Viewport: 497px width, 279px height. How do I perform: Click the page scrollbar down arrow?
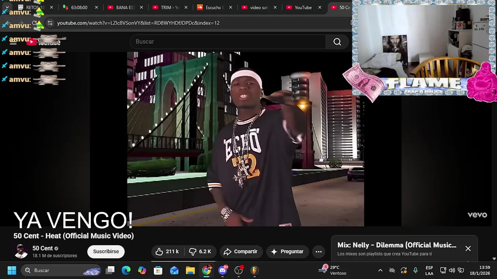tap(494, 258)
